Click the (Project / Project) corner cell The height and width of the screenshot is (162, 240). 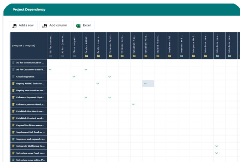pos(24,46)
